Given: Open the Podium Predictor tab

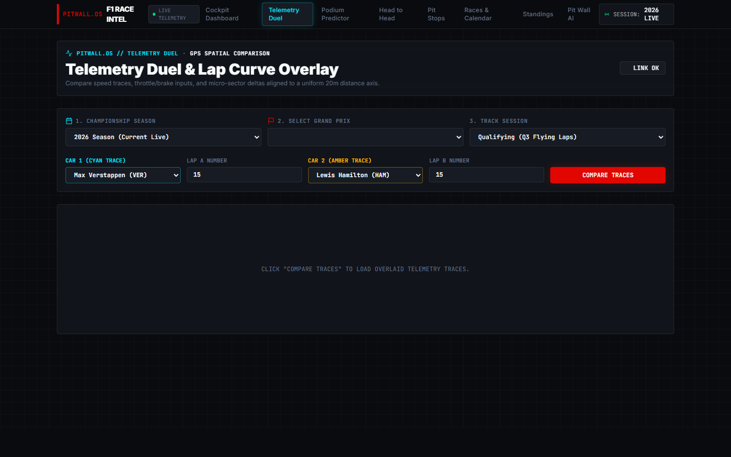Looking at the screenshot, I should point(343,14).
